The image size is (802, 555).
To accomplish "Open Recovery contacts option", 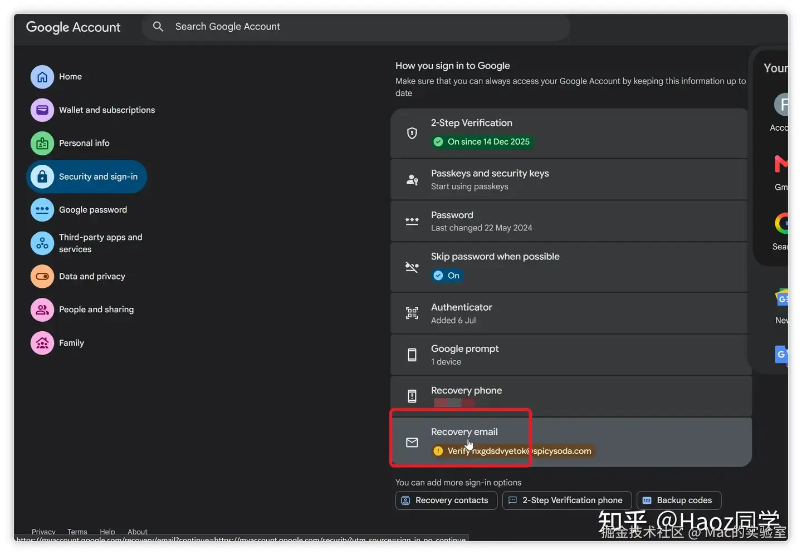I will (x=446, y=500).
